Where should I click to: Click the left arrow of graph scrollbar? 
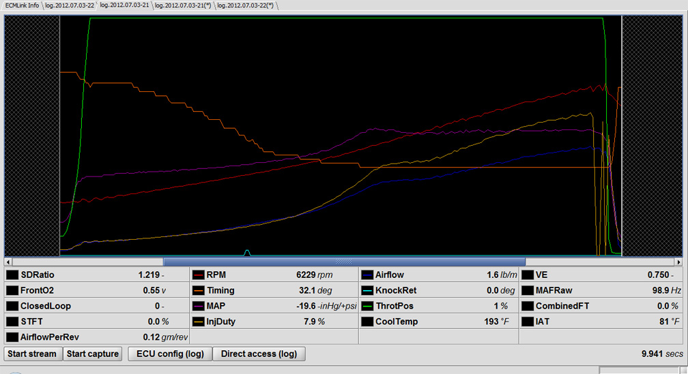[x=8, y=262]
